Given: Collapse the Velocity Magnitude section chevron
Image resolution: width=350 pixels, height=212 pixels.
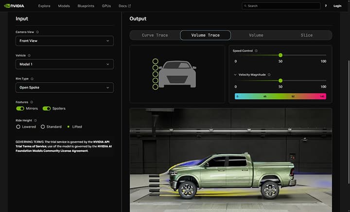Looking at the screenshot, I should tap(235, 75).
